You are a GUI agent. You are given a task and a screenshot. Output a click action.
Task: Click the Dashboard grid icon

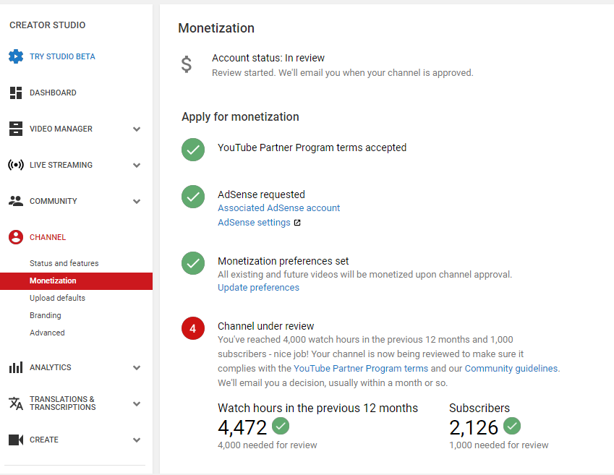[16, 93]
